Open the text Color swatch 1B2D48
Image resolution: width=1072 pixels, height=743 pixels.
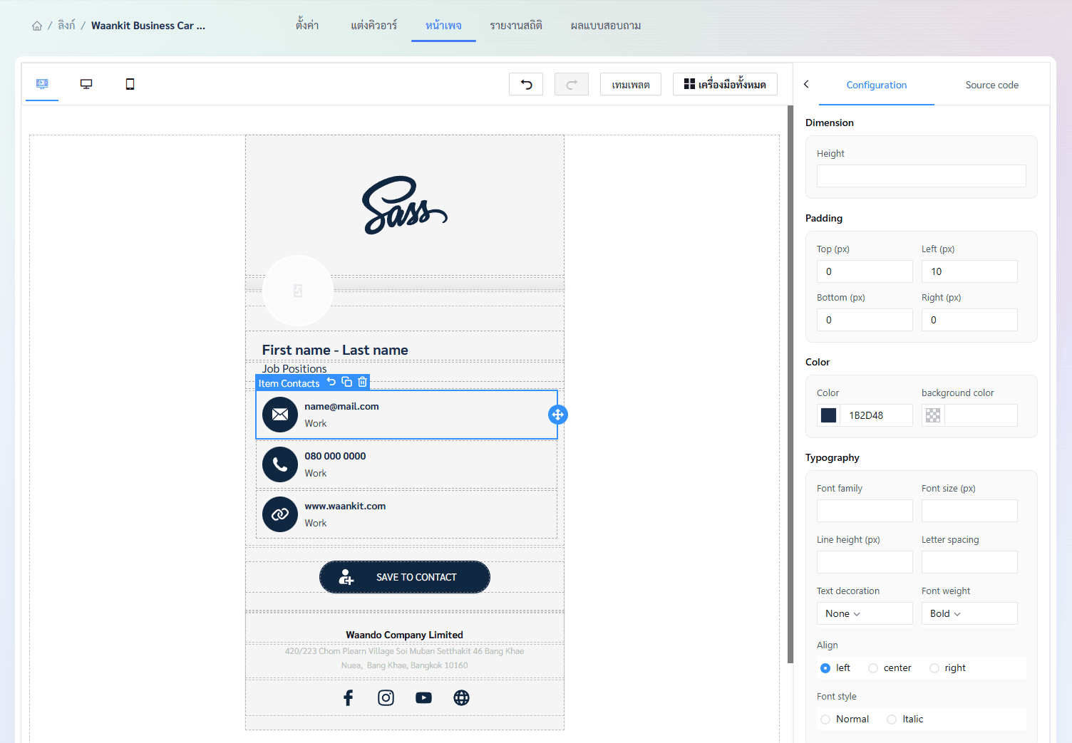pyautogui.click(x=828, y=415)
